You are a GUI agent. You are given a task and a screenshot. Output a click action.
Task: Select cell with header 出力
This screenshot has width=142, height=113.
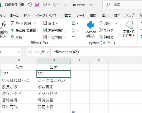pos(54,67)
